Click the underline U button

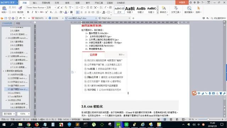36,12
